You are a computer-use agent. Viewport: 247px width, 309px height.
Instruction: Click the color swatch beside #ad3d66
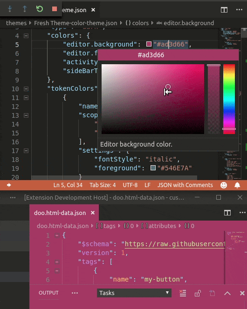click(149, 44)
